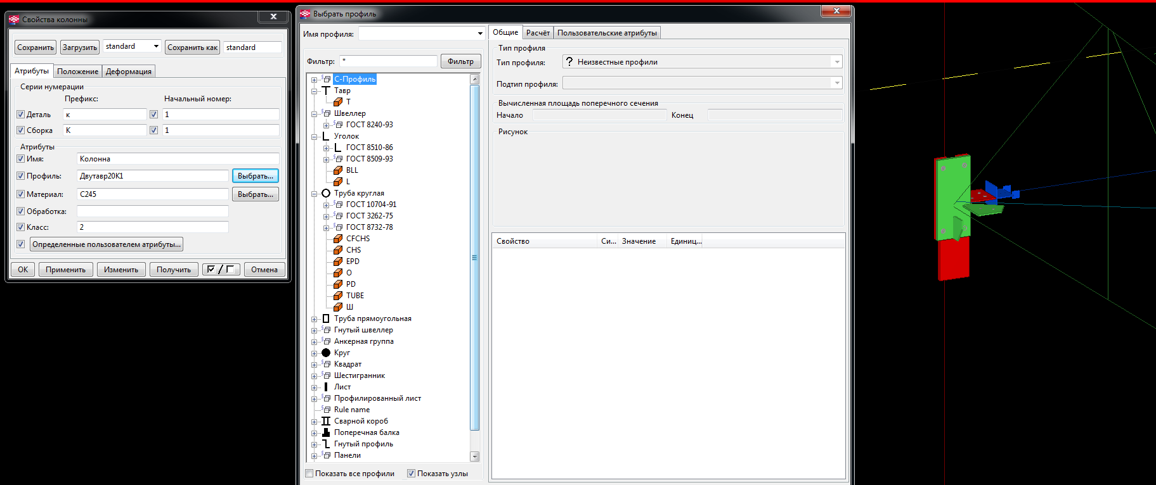Click the Швеллер channel category icon
1156x485 pixels.
point(326,113)
